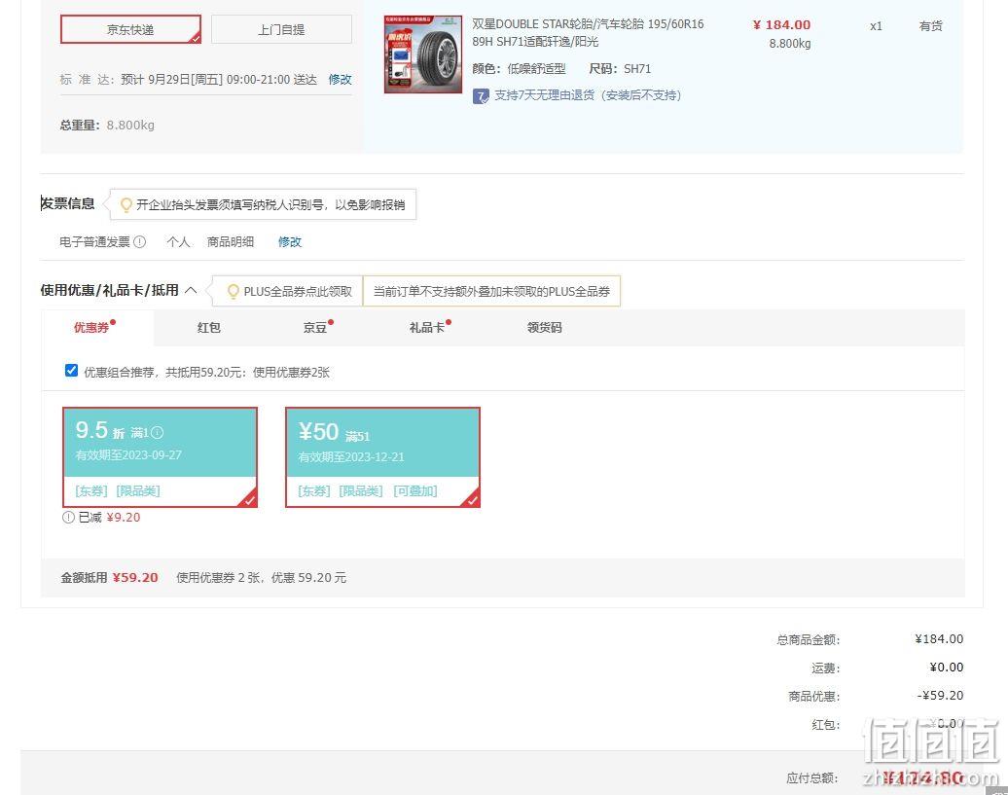
Task: Uncheck the 优惠组合推荐 checkbox
Action: (x=71, y=371)
